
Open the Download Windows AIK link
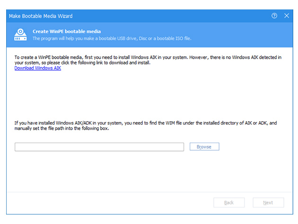pos(38,68)
